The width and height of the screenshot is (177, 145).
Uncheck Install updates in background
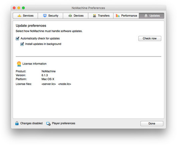[22, 44]
